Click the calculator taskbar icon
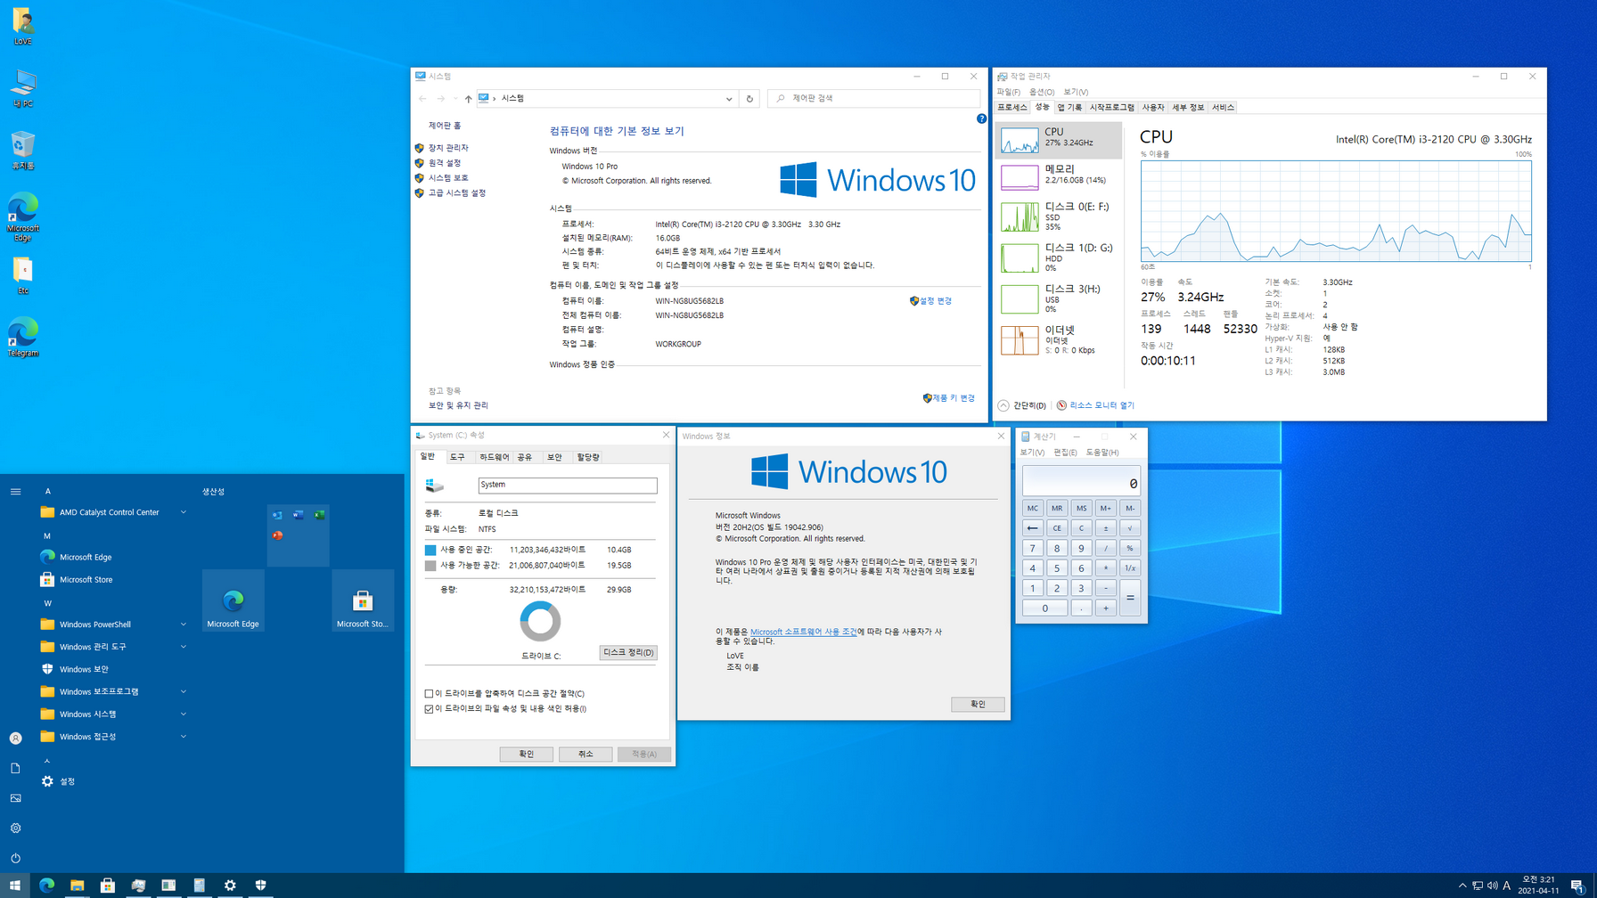The height and width of the screenshot is (898, 1597). pos(200,885)
